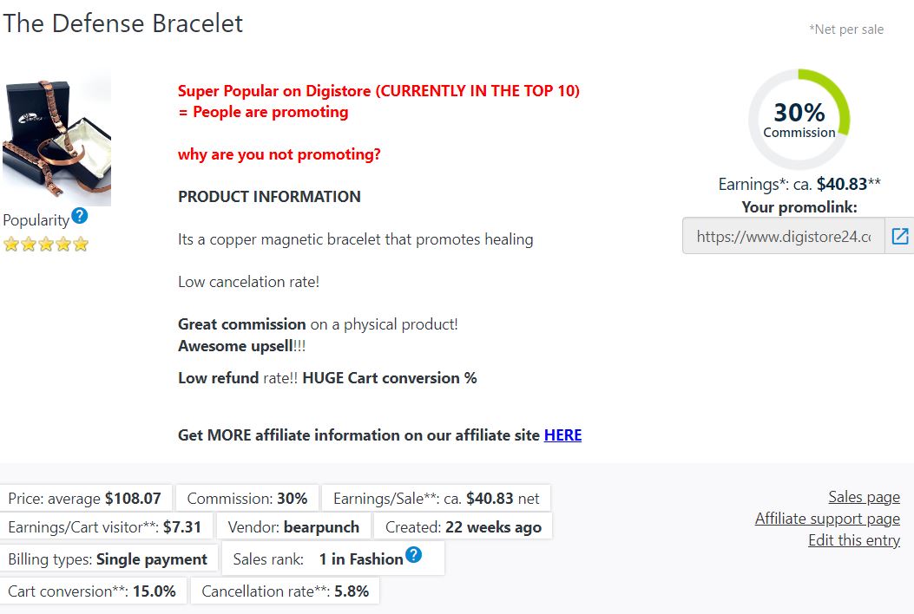Click the Defense Bracelet product thumbnail
Viewport: 914px width, 614px height.
pyautogui.click(x=57, y=138)
